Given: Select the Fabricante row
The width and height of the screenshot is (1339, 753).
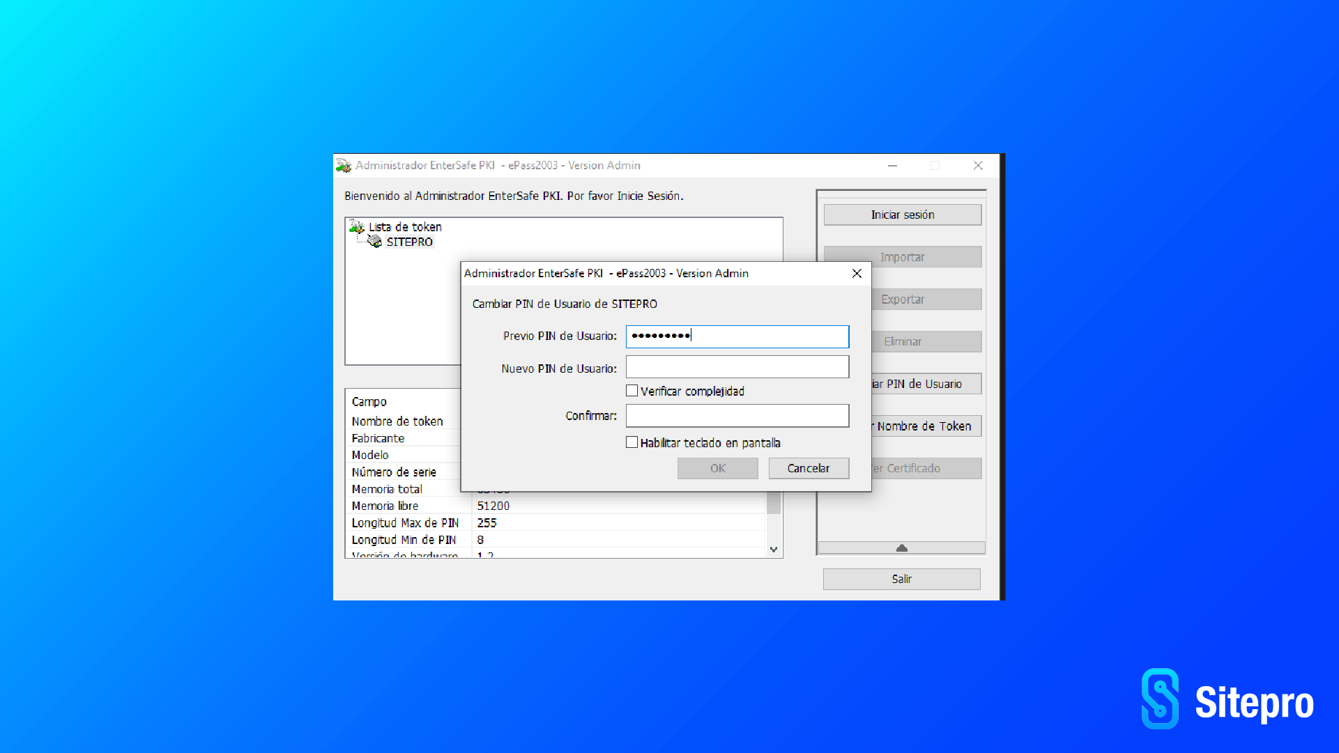Looking at the screenshot, I should pyautogui.click(x=404, y=438).
